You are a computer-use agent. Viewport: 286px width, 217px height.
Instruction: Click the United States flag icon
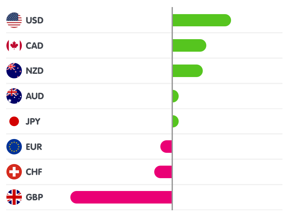coord(14,20)
